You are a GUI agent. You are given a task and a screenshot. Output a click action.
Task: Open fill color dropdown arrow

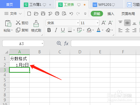pyautogui.click(x=93, y=30)
